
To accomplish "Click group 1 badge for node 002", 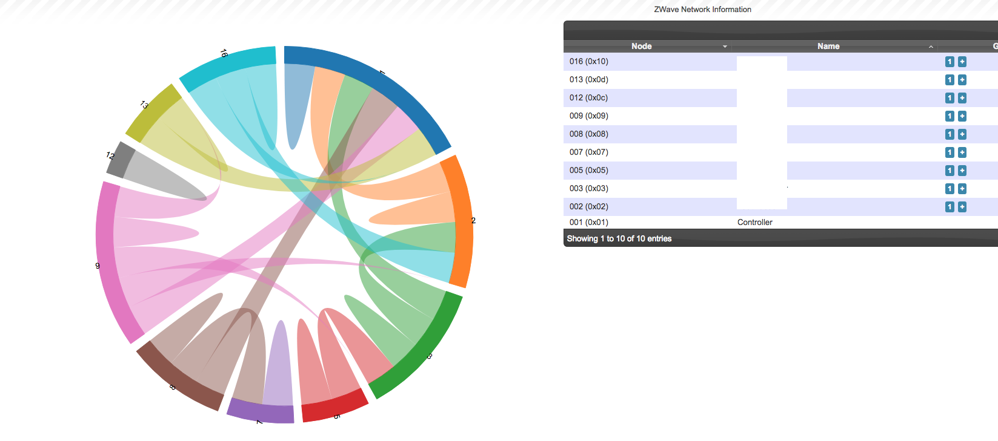I will (950, 207).
